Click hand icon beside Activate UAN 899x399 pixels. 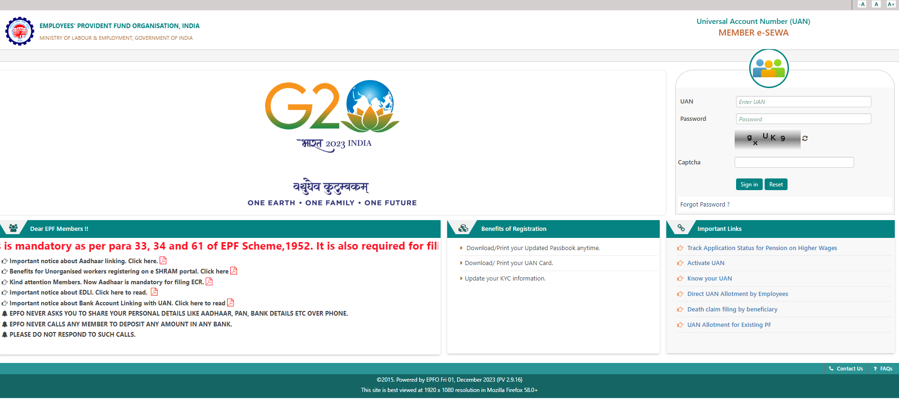[x=680, y=263]
